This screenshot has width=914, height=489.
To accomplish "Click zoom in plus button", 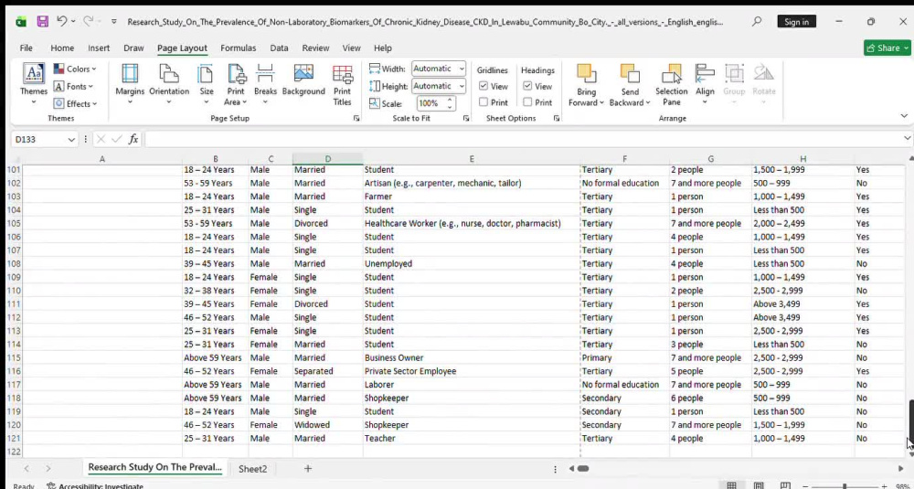I will coord(884,485).
